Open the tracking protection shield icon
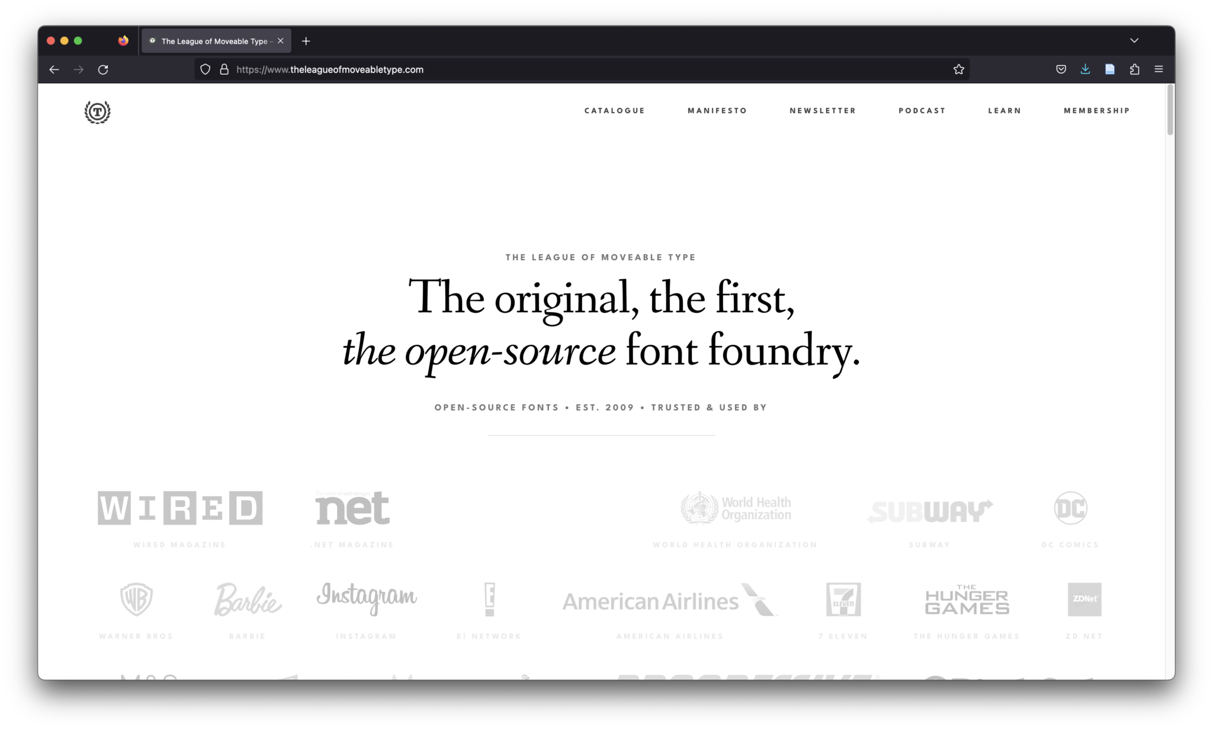Screen dimensions: 1213x730 [x=205, y=69]
